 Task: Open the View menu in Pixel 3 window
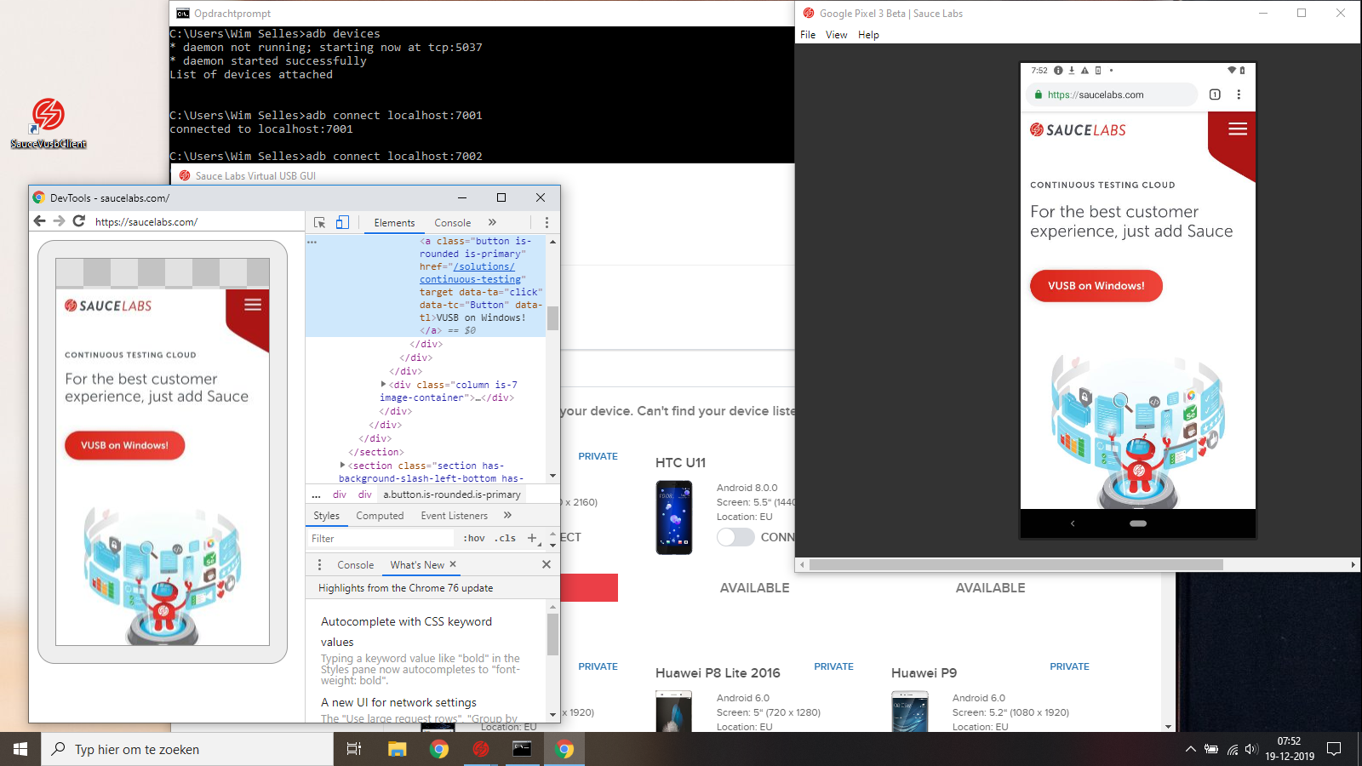836,35
